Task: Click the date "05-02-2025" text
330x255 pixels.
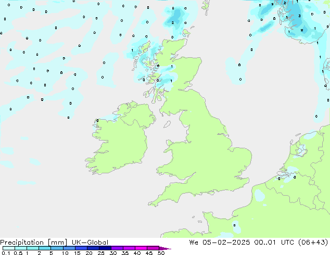Action: click(x=226, y=242)
